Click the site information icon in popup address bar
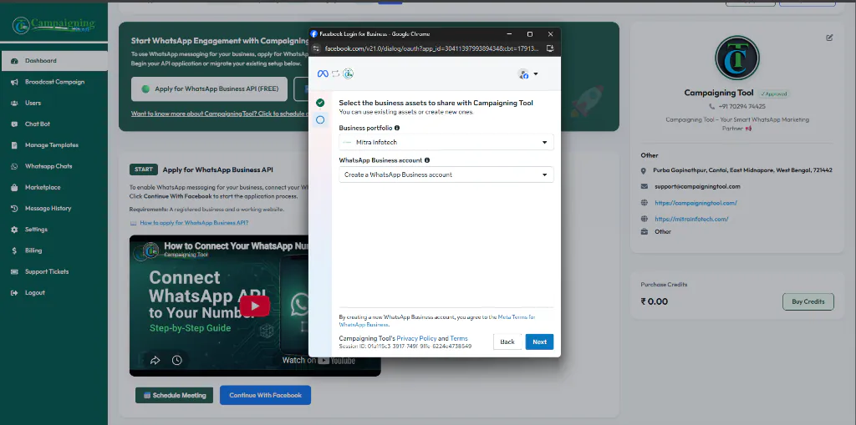The width and height of the screenshot is (856, 425). (x=316, y=48)
